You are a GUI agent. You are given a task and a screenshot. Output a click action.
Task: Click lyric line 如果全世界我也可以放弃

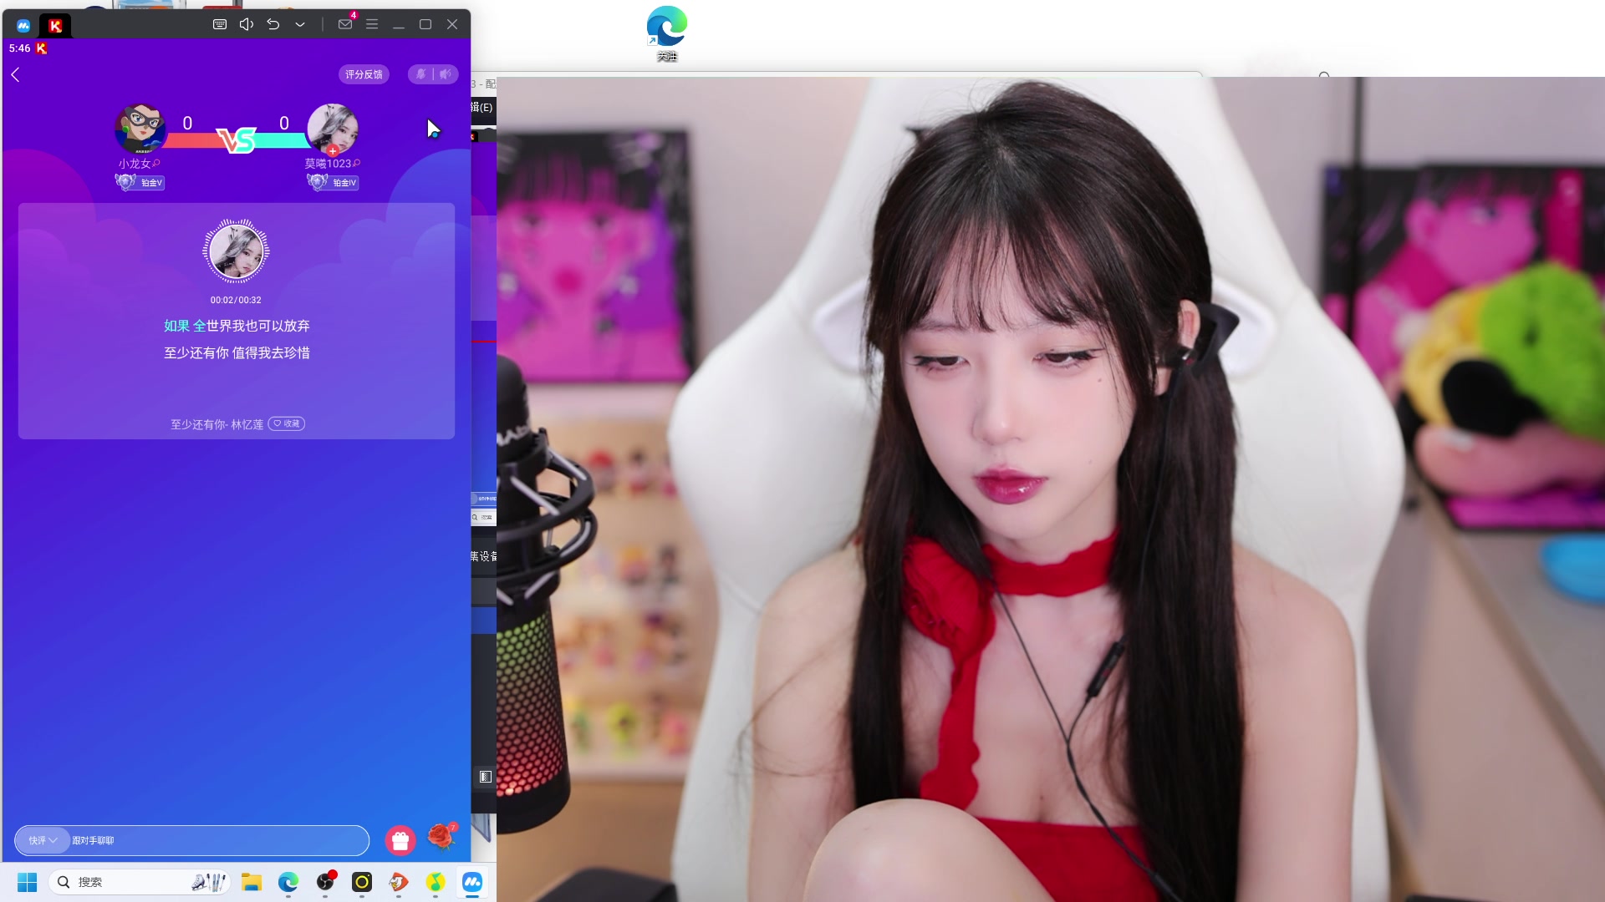point(237,326)
